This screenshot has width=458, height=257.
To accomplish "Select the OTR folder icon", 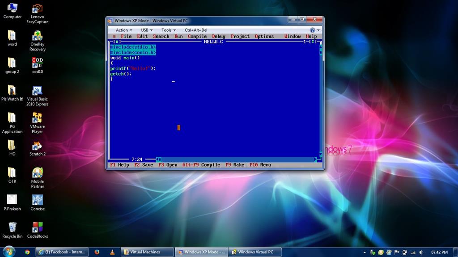I will click(x=12, y=175).
